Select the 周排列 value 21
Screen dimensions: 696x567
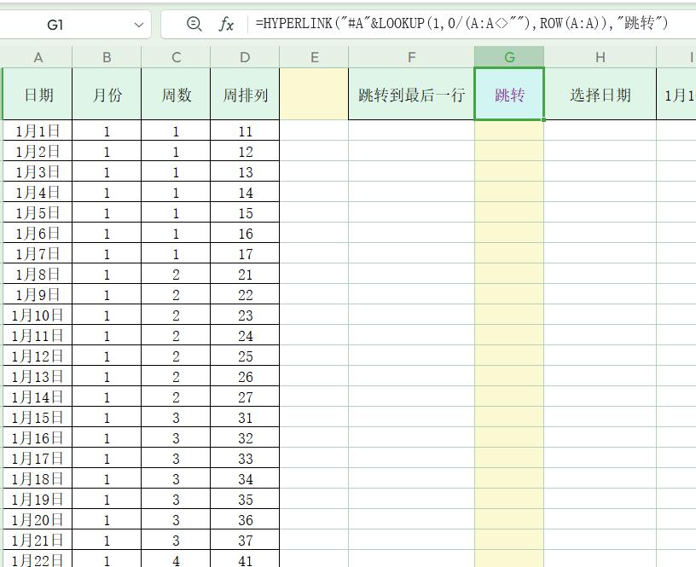245,275
